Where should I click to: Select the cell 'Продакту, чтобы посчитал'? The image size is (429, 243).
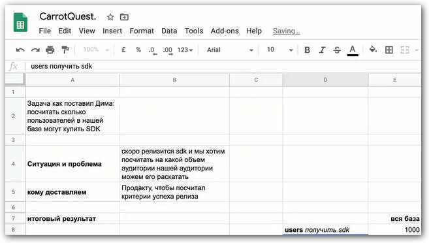(174, 192)
